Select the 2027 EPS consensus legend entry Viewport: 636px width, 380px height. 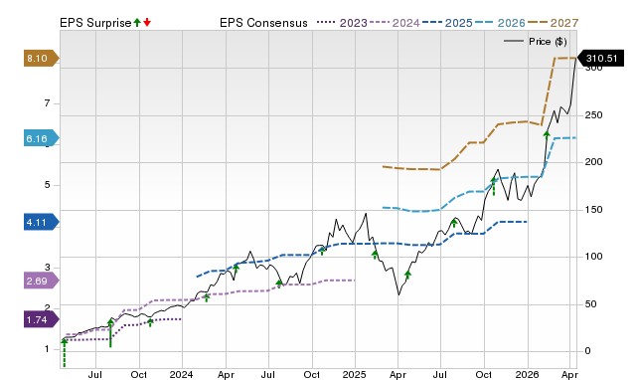pyautogui.click(x=553, y=23)
